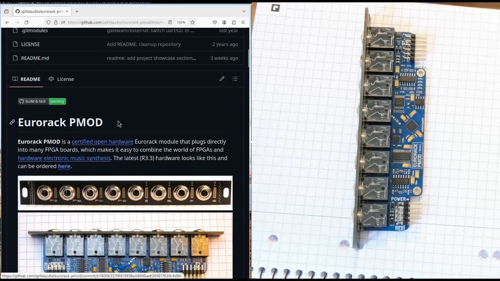500x281 pixels.
Task: Open the .gitmodules file
Action: click(34, 30)
